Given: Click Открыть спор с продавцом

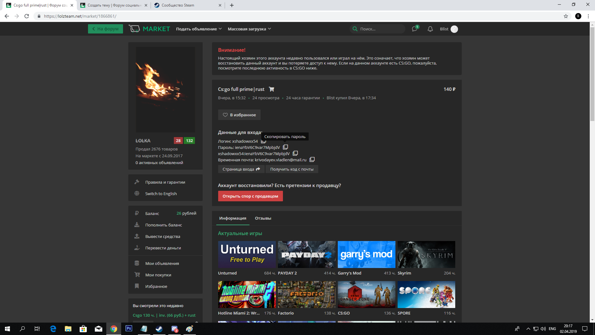Looking at the screenshot, I should click(250, 196).
